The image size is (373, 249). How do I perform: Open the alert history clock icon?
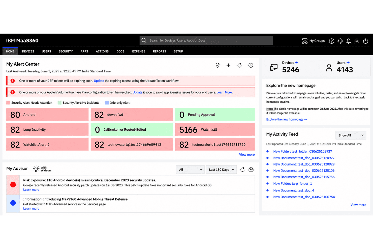(251, 65)
